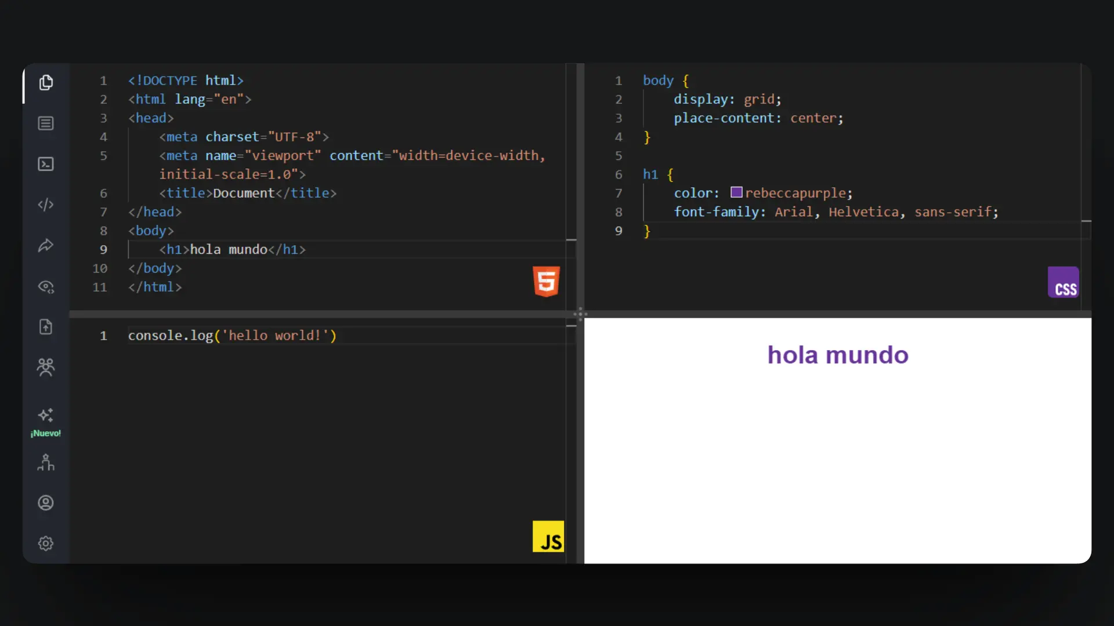This screenshot has width=1114, height=626.
Task: Open the collaboration panel
Action: click(46, 367)
